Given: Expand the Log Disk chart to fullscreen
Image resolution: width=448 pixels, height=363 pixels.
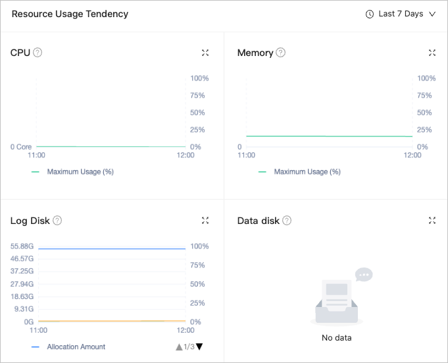Looking at the screenshot, I should point(205,221).
